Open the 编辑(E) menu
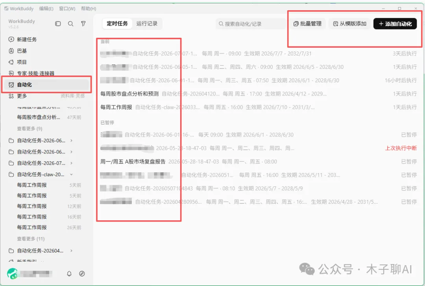The width and height of the screenshot is (425, 286). [46, 8]
